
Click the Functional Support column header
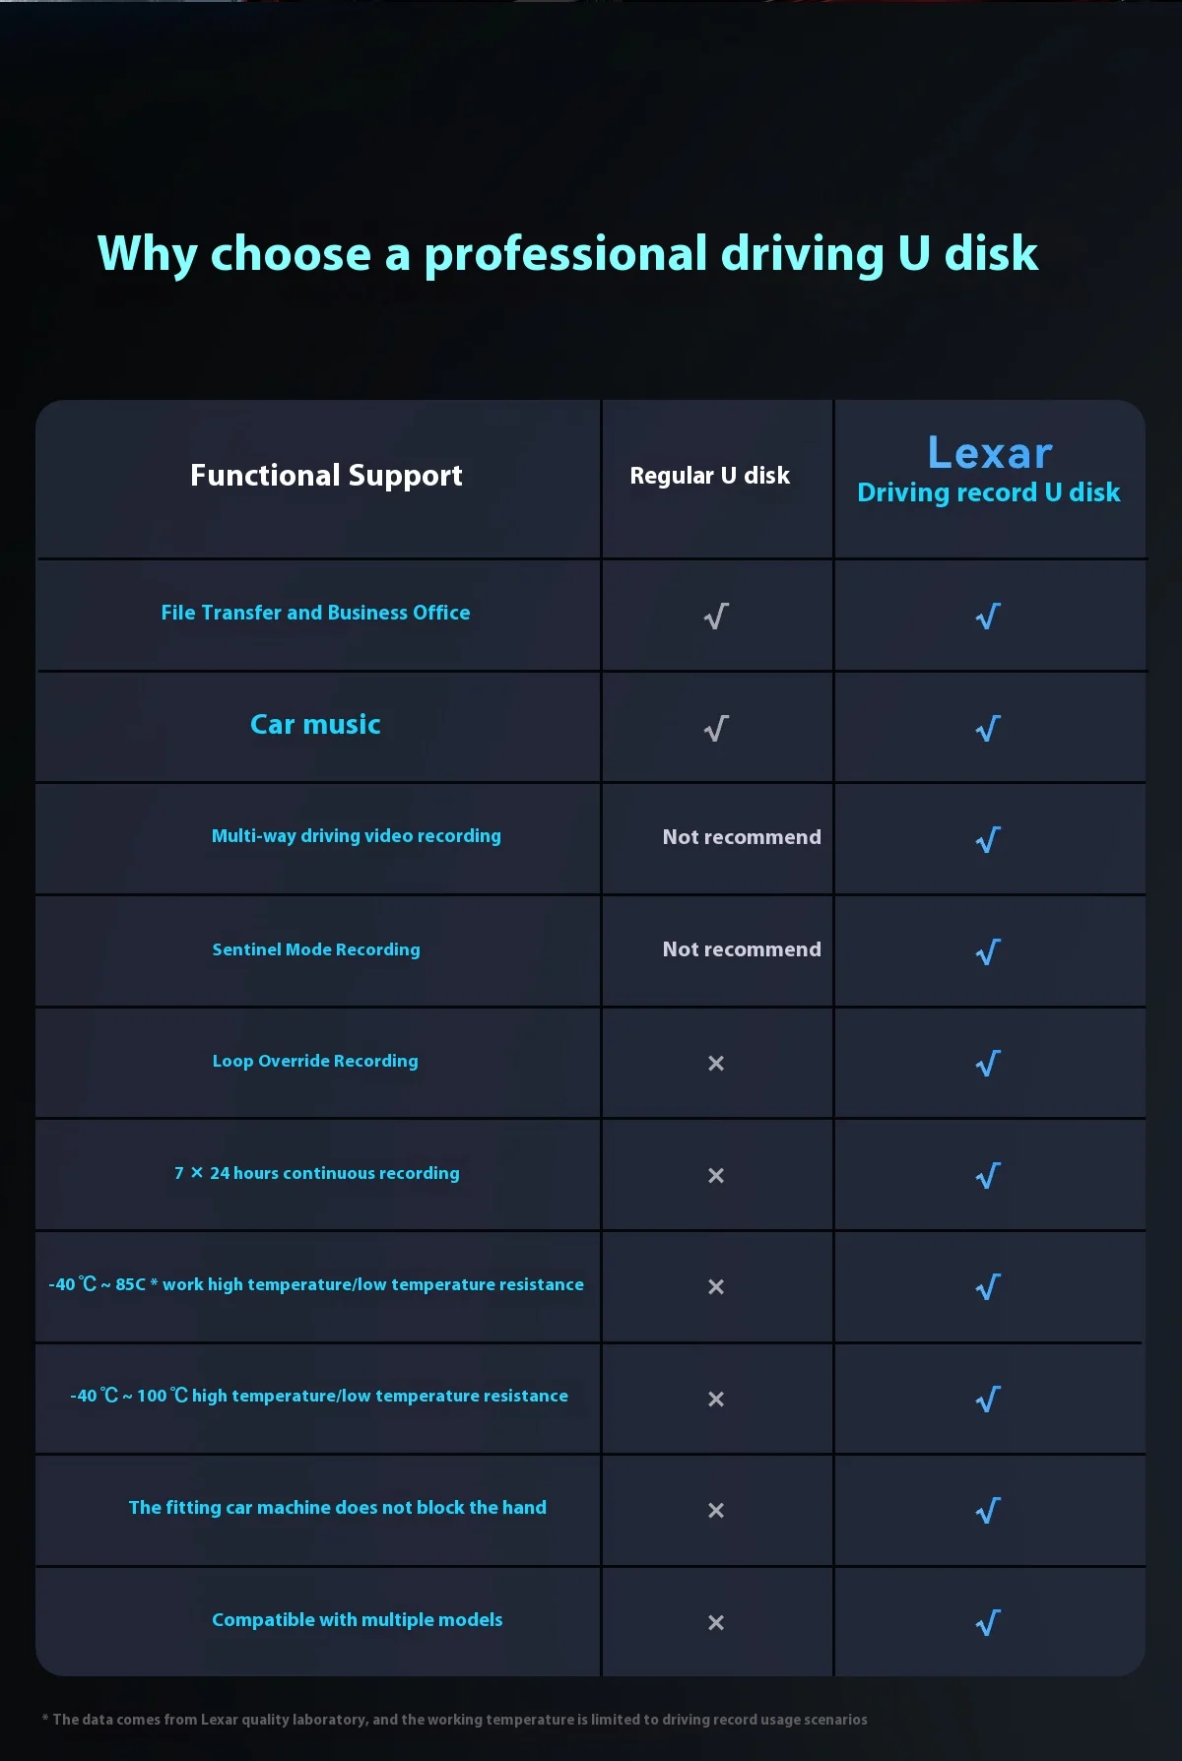coord(326,476)
